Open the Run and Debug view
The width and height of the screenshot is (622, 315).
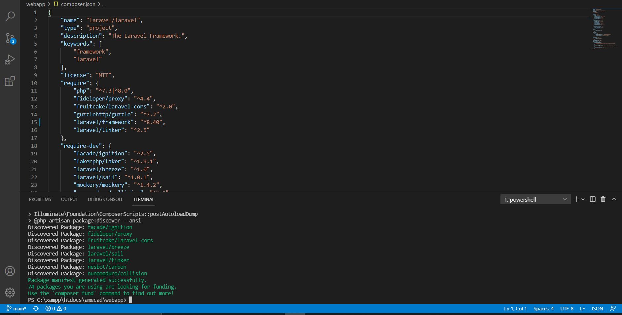coord(10,59)
